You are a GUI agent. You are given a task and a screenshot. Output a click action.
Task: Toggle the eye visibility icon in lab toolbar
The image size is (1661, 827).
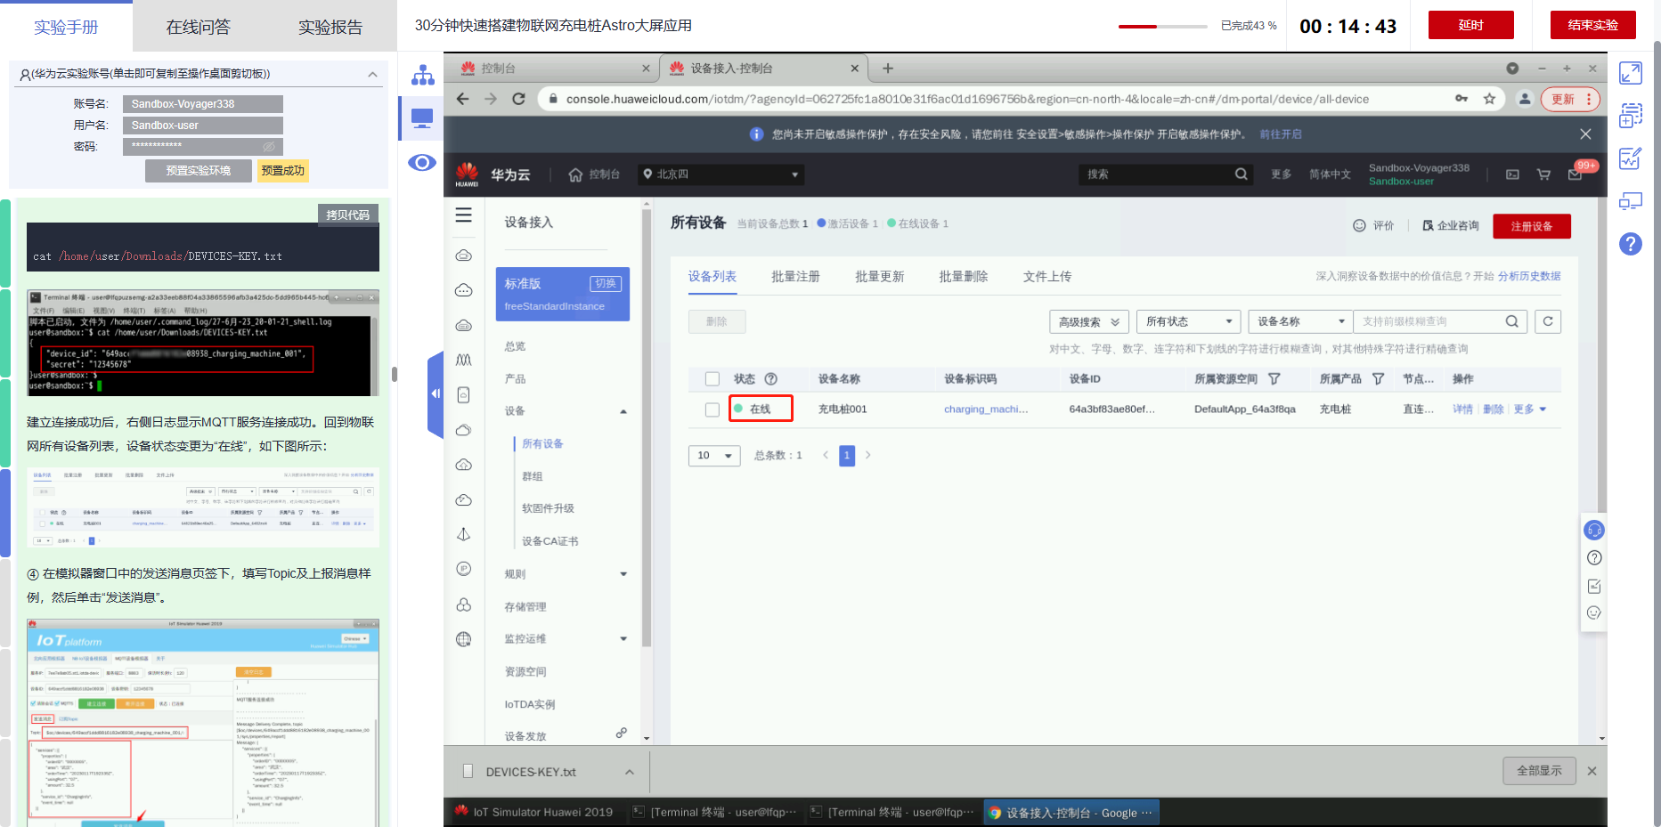(x=422, y=162)
